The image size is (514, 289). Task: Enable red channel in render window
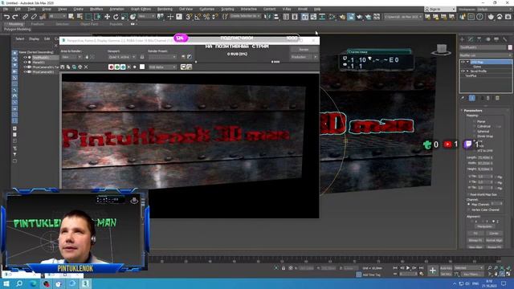[x=111, y=67]
